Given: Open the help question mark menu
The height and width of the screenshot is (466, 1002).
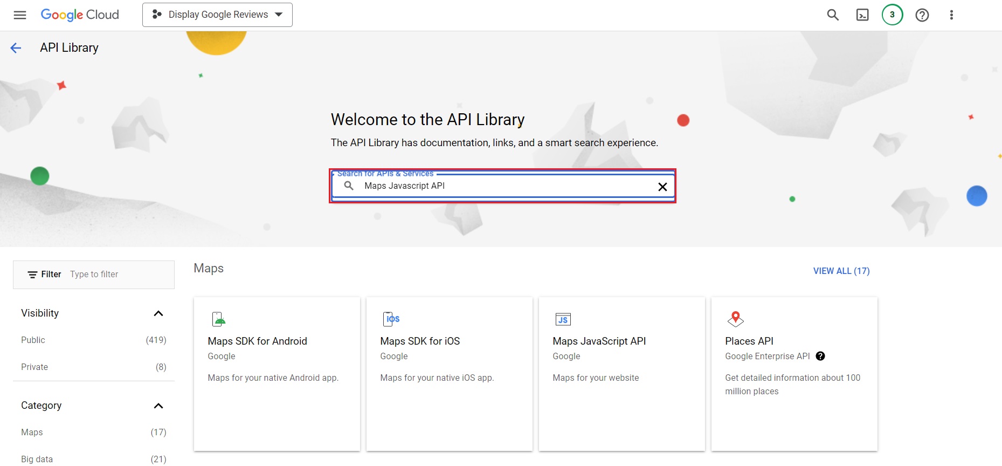Looking at the screenshot, I should 922,15.
